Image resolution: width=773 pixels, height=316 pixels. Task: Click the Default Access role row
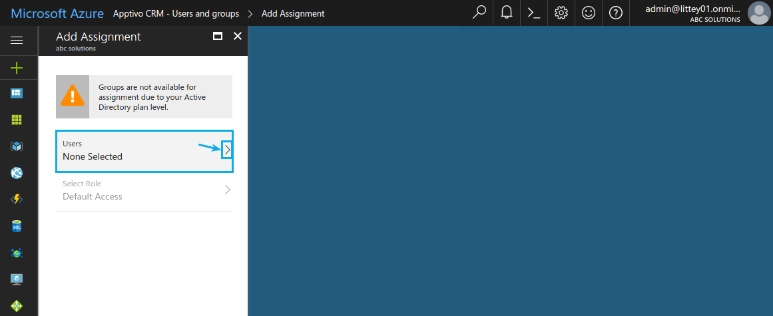click(144, 191)
